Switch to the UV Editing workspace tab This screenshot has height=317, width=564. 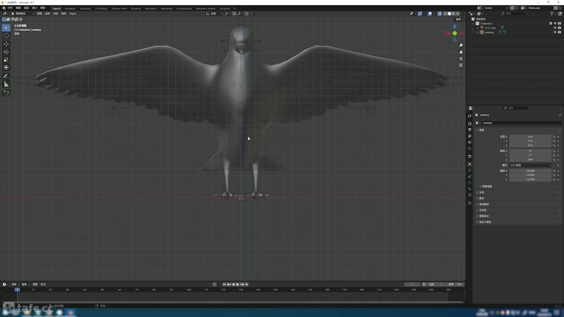(x=101, y=9)
